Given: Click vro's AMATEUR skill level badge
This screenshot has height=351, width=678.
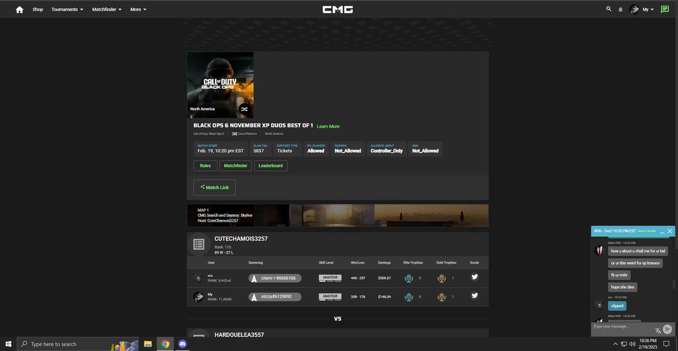Looking at the screenshot, I should tap(331, 278).
